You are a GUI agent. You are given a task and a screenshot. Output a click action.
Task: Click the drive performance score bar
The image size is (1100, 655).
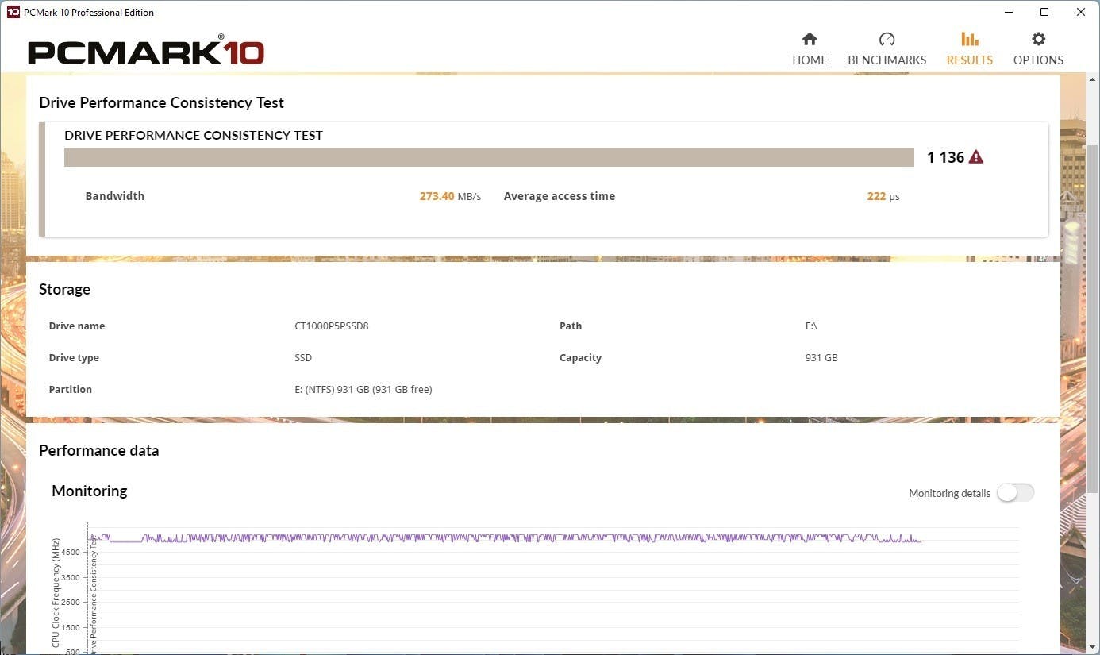(x=489, y=157)
